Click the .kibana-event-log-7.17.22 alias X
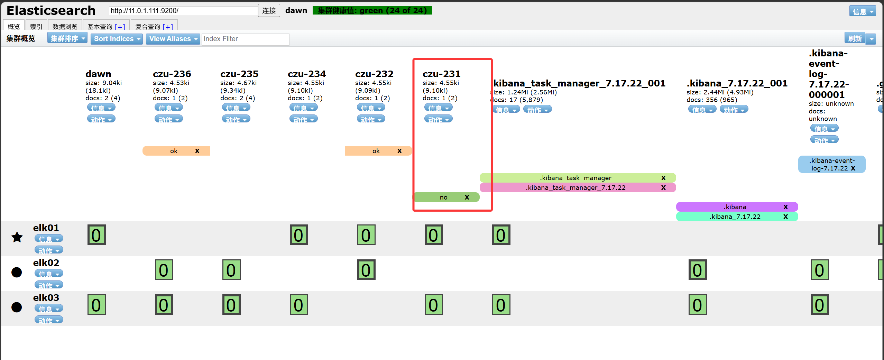 pos(853,168)
